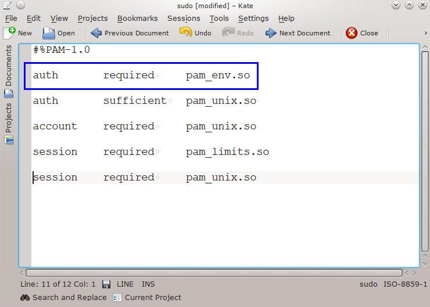Image resolution: width=430 pixels, height=307 pixels.
Task: Open ISO-8859-1 encoding selector
Action: click(x=405, y=284)
